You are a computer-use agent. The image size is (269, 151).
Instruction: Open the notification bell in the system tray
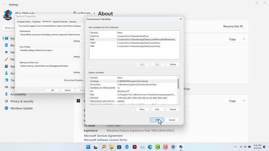coord(264,147)
